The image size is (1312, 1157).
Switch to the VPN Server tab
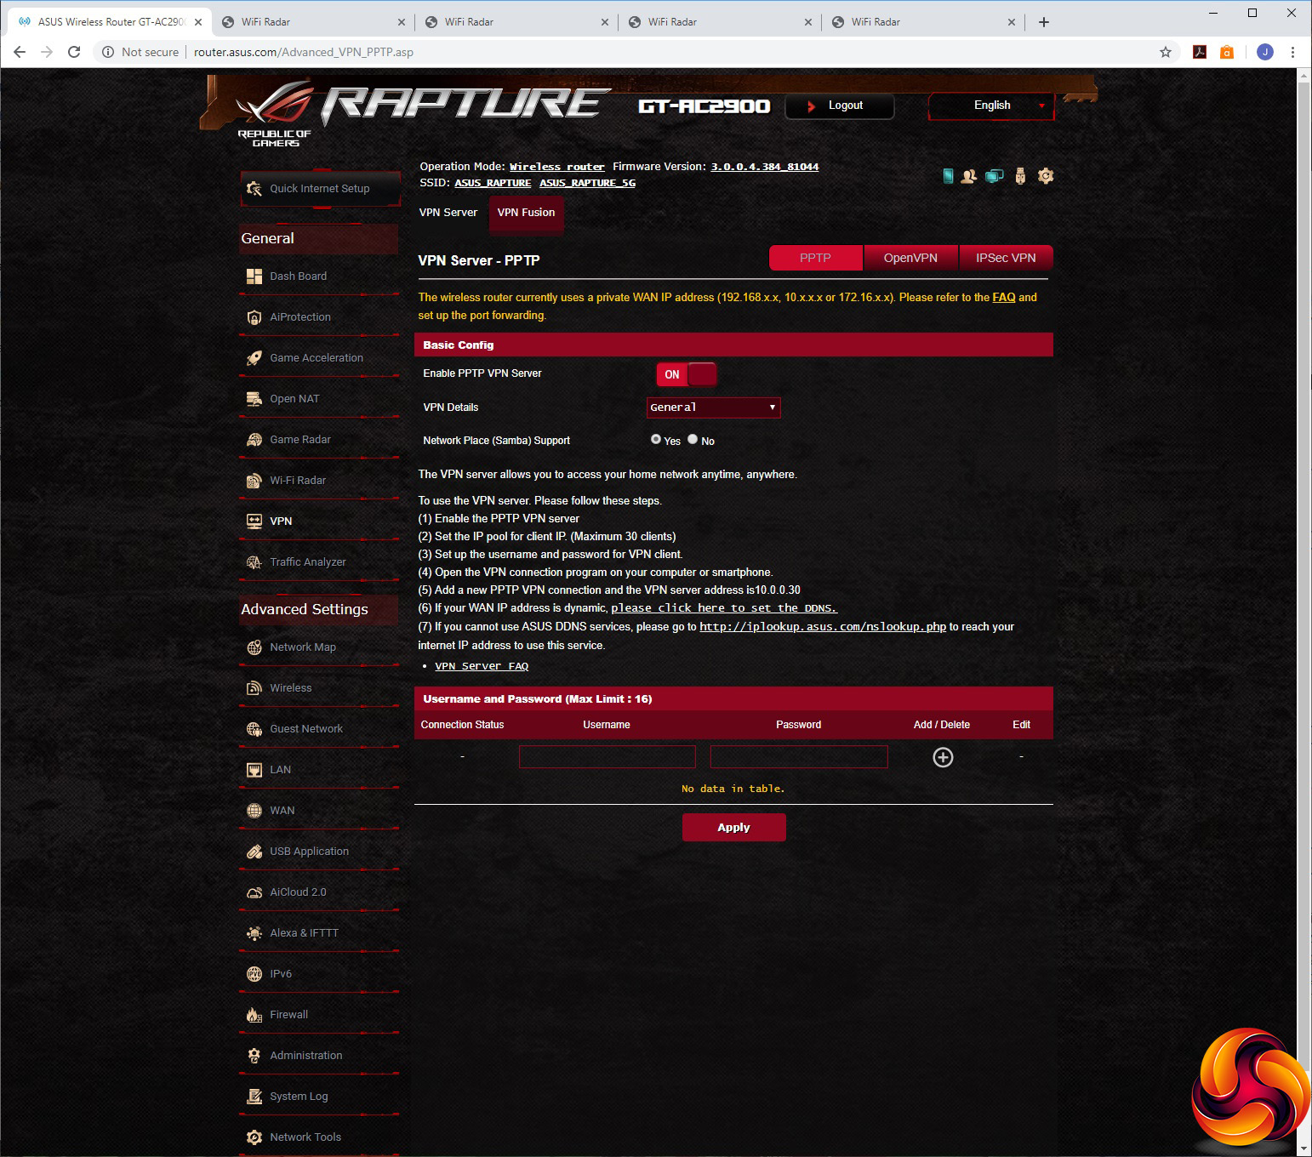(448, 213)
